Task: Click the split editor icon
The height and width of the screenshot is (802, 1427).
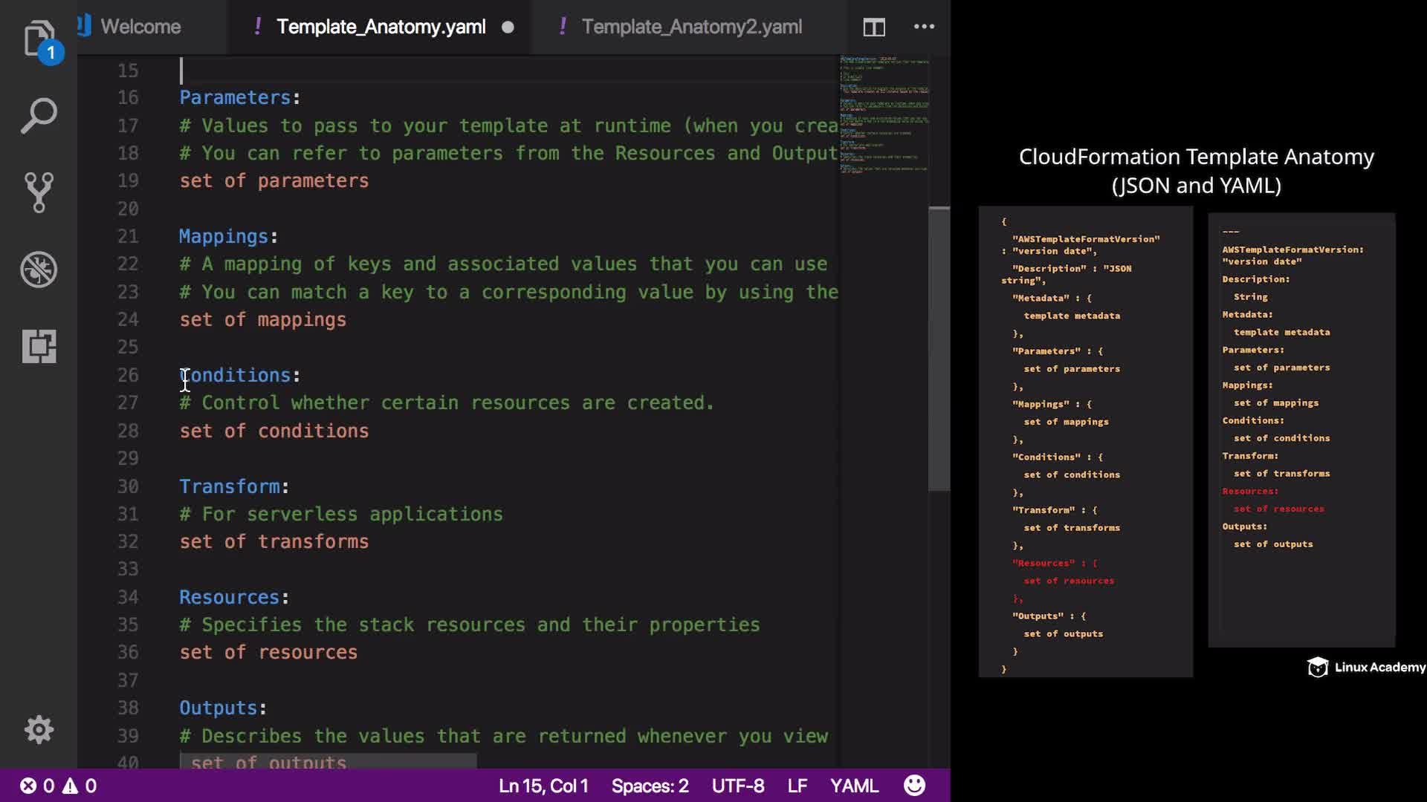Action: (x=874, y=27)
